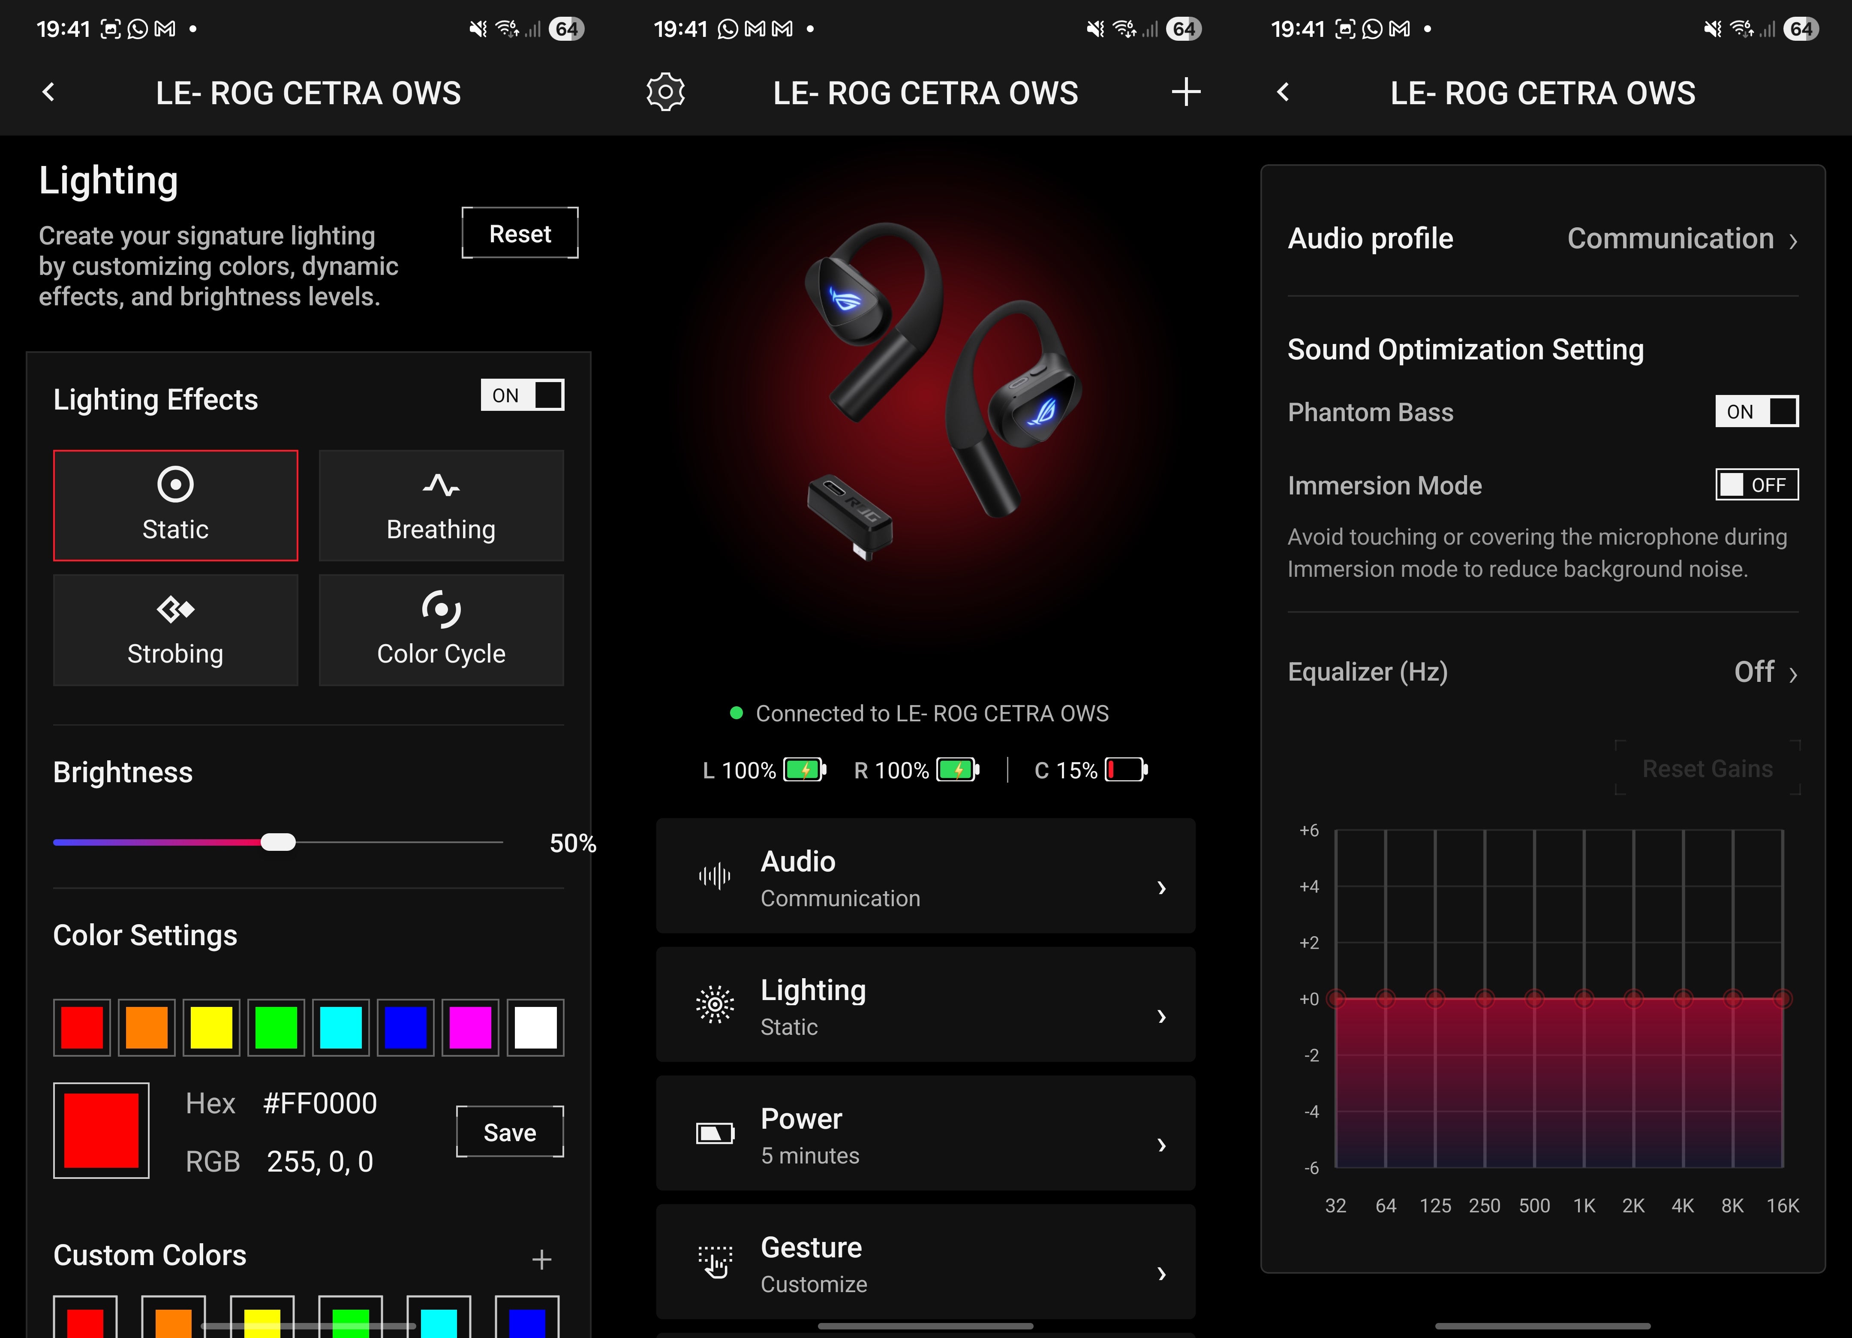Open the Audio Communication menu item
Viewport: 1852px width, 1338px height.
pos(925,877)
